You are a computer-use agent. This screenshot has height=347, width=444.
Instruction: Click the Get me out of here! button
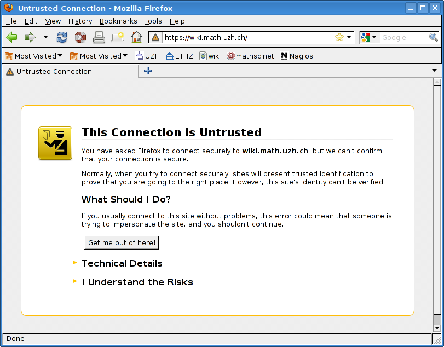tap(122, 242)
